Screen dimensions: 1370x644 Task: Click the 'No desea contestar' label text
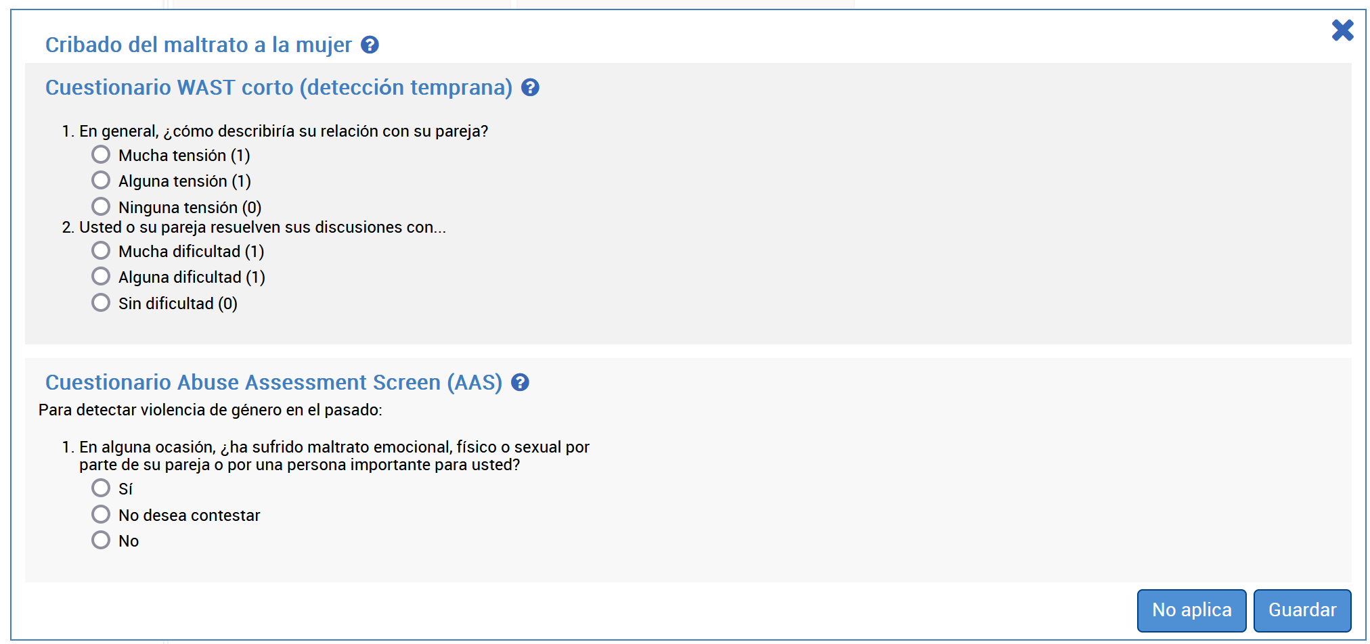(189, 515)
